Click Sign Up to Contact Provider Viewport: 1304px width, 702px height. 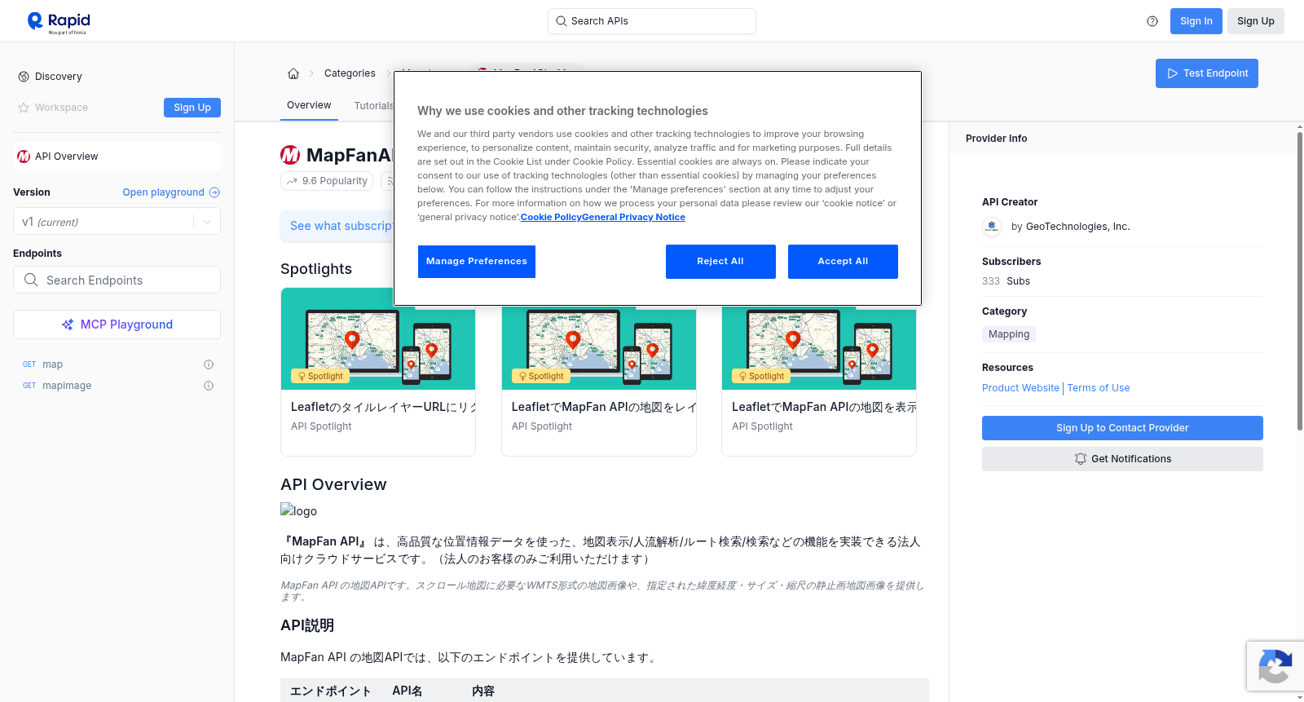1122,428
